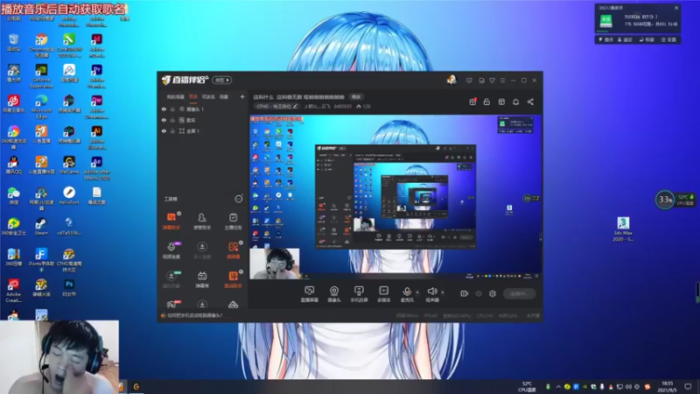Open Adobe After Effects 2020 shortcut

[96, 168]
